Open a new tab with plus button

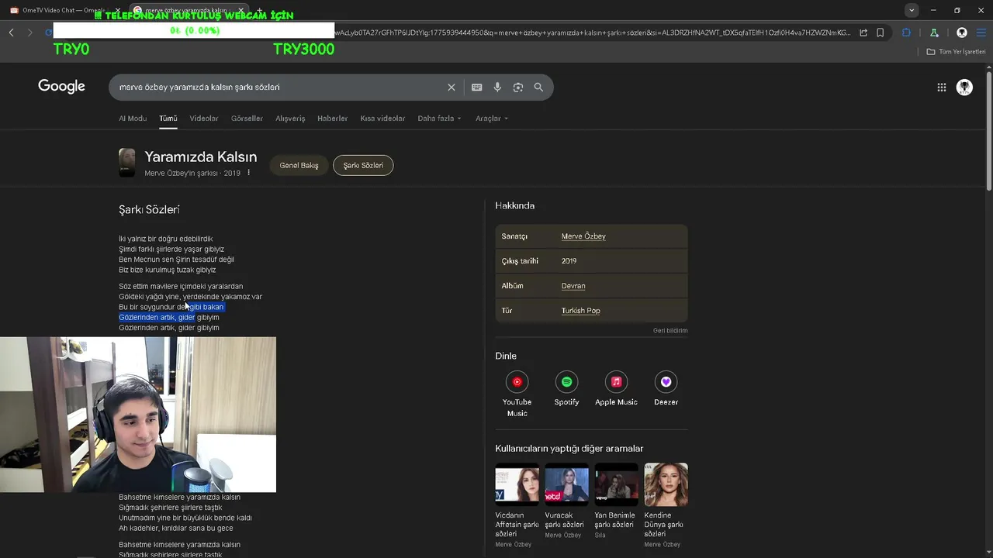pos(260,10)
